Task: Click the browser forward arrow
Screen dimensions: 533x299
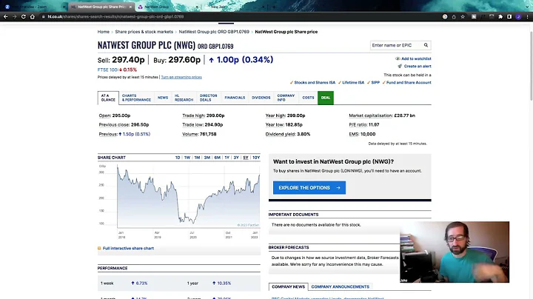Action: (x=15, y=16)
